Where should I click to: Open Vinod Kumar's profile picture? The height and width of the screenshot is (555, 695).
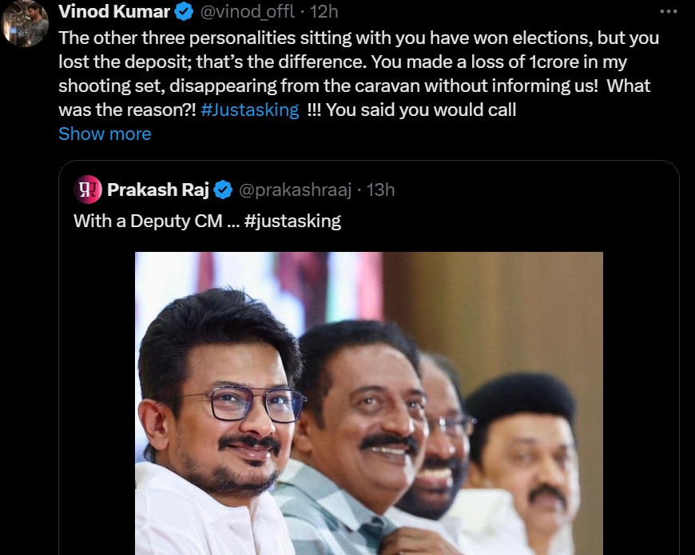coord(25,22)
